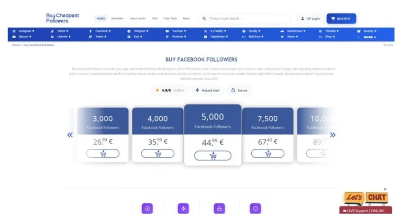This screenshot has height=224, width=408.
Task: Expand the Ebay dropdown
Action: 330,37
